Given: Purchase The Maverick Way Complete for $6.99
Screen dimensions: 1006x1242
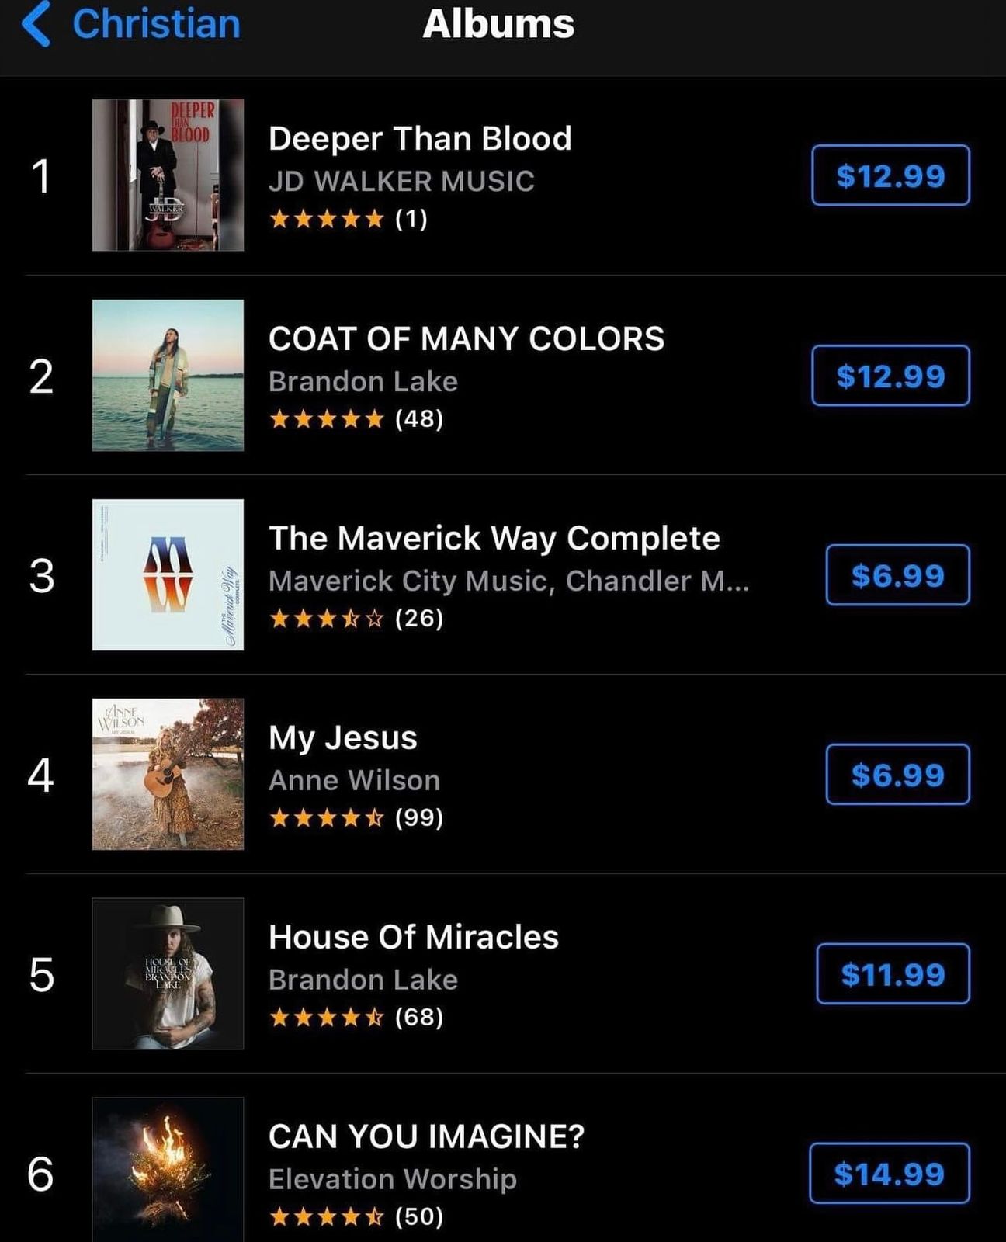Looking at the screenshot, I should tap(897, 575).
